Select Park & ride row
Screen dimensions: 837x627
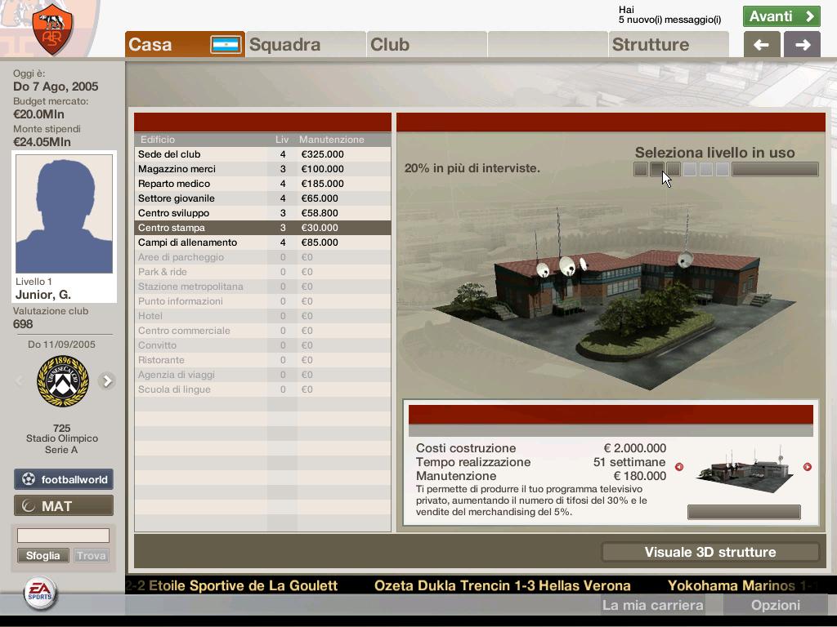[262, 272]
